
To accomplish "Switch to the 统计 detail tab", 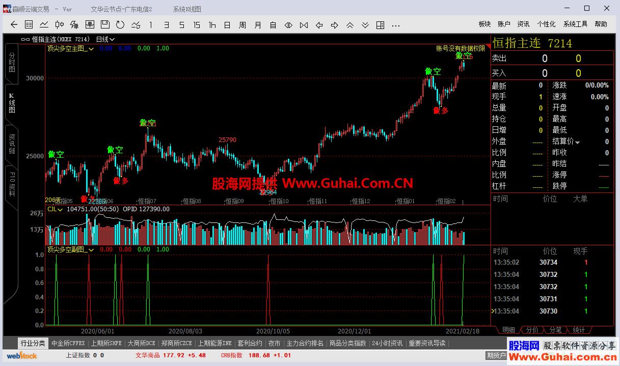I will click(x=579, y=330).
